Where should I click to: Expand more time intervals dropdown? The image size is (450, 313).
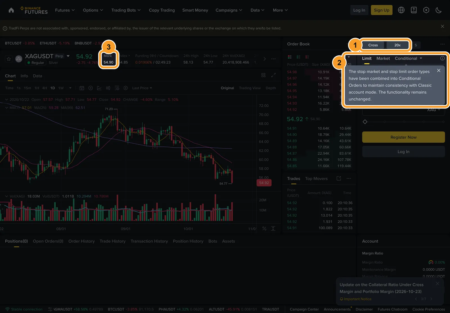70,88
